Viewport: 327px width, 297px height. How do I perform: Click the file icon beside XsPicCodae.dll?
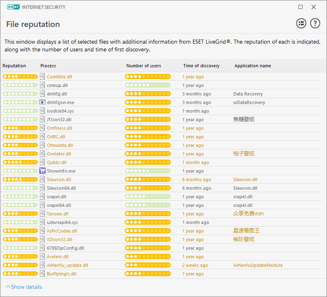tap(42, 231)
